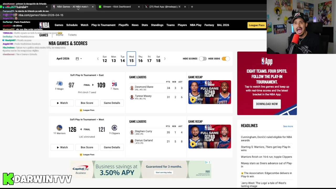336x189 pixels.
Task: Select Wed 15 in date strip
Action: (131, 59)
